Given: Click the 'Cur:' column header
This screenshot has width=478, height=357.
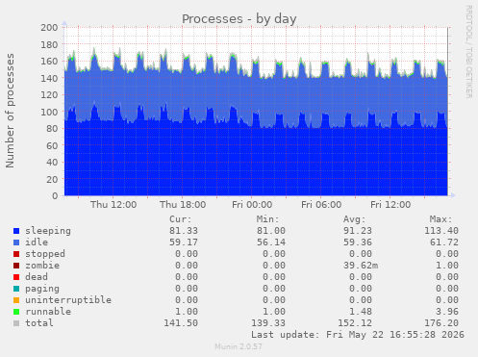Looking at the screenshot, I should [181, 219].
